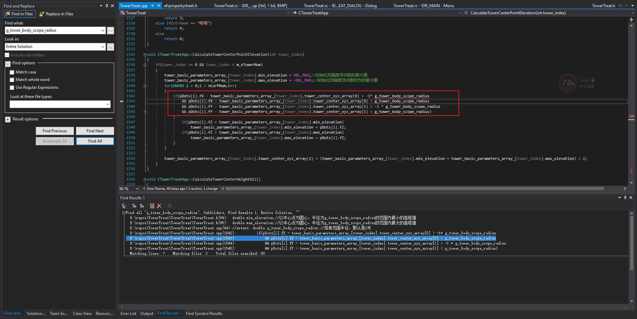Image resolution: width=637 pixels, height=319 pixels.
Task: Select TowerTreat.cpp(1544) result line
Action: (318, 244)
